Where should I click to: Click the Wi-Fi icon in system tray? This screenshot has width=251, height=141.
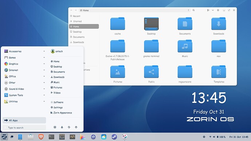[x=210, y=137]
